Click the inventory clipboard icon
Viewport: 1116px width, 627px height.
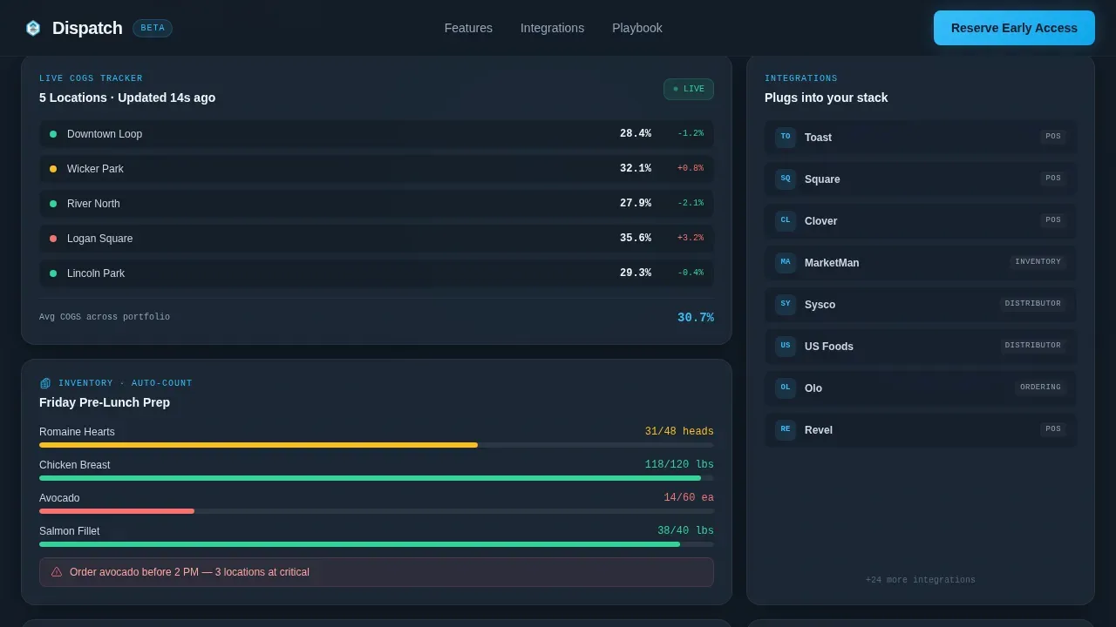(45, 383)
